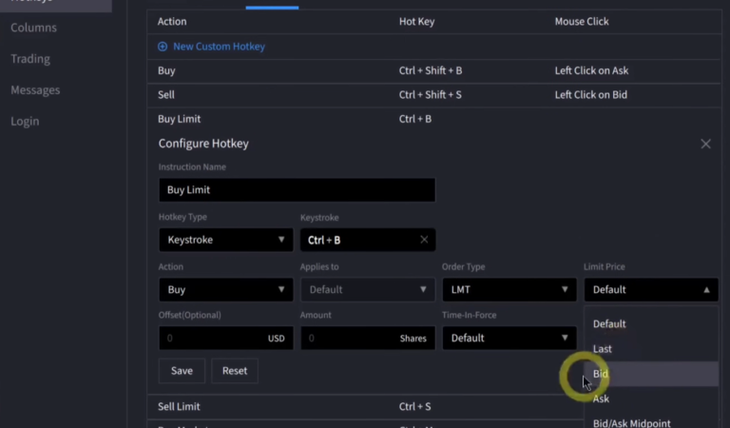
Task: Open the Order Type LMT dropdown
Action: [509, 290]
